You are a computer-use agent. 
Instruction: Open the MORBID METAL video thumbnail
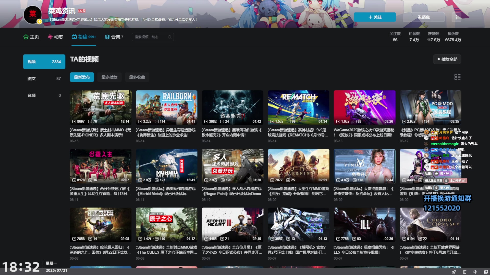[x=166, y=166]
